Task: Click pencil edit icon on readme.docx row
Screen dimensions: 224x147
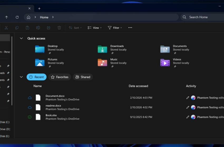Action: point(188,107)
